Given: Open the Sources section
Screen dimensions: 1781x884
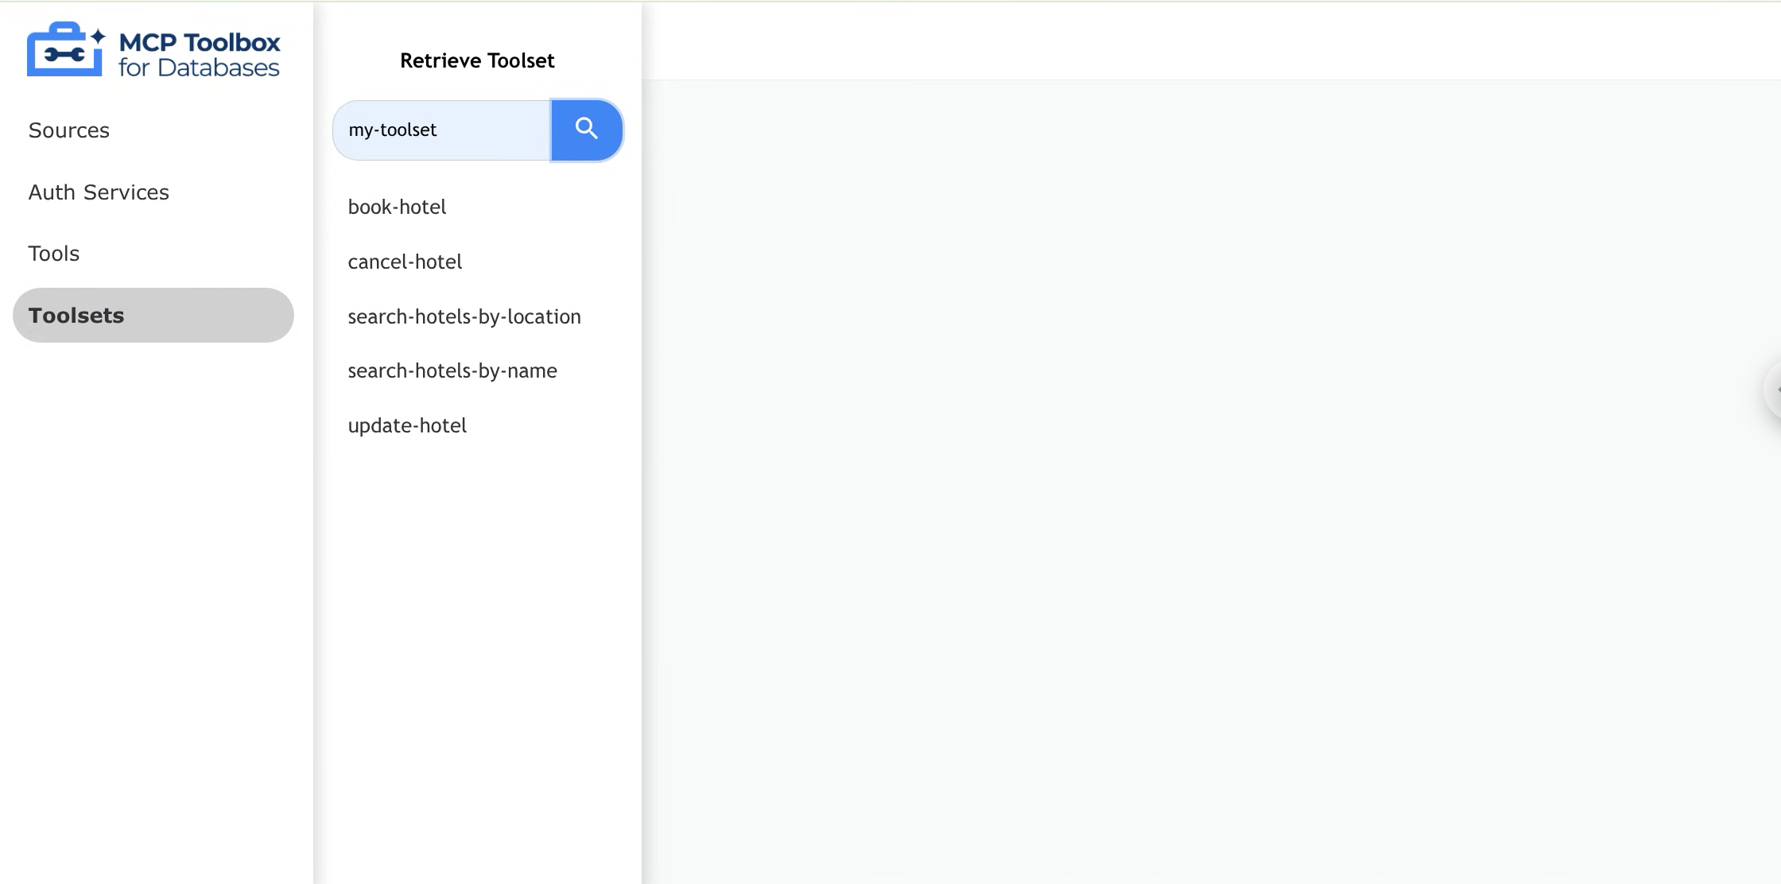Looking at the screenshot, I should click(69, 130).
